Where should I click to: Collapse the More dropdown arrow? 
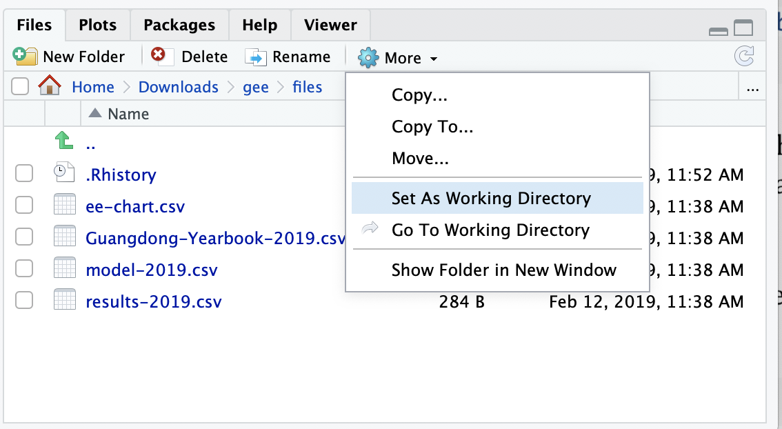tap(434, 59)
